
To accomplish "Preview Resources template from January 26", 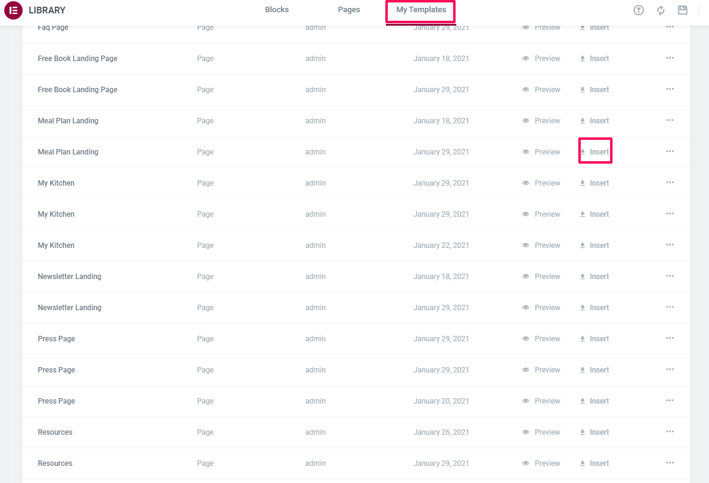I will (541, 432).
